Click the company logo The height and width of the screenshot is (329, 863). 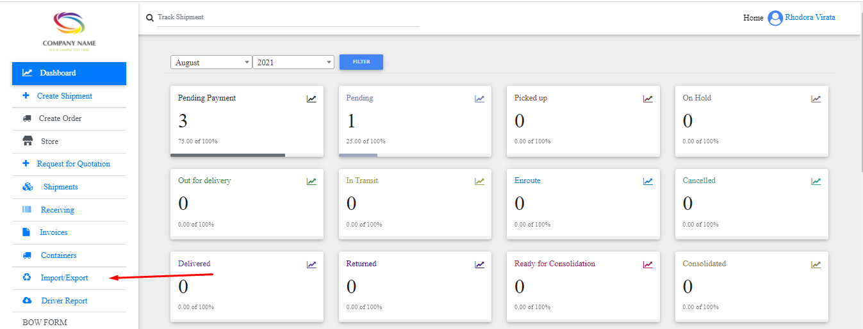(69, 26)
